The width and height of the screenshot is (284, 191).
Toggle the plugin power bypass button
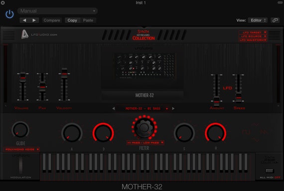click(9, 14)
